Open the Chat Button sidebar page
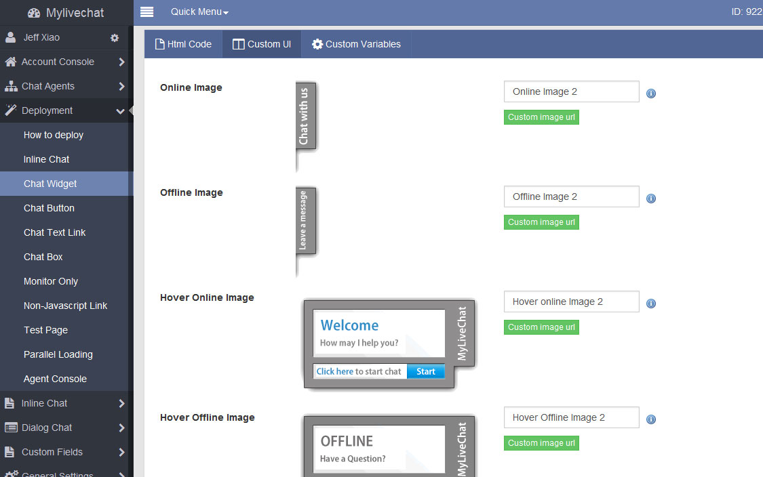Image resolution: width=763 pixels, height=477 pixels. (49, 208)
